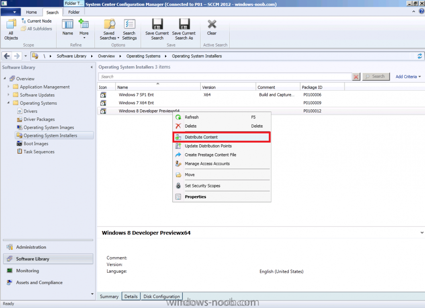Open the application menu dropdown button
425x308 pixels.
[x=10, y=12]
